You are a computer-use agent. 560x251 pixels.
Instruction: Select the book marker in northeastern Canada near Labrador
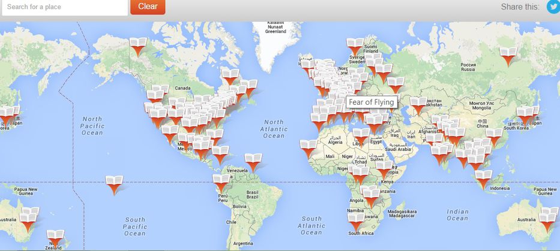coord(230,76)
